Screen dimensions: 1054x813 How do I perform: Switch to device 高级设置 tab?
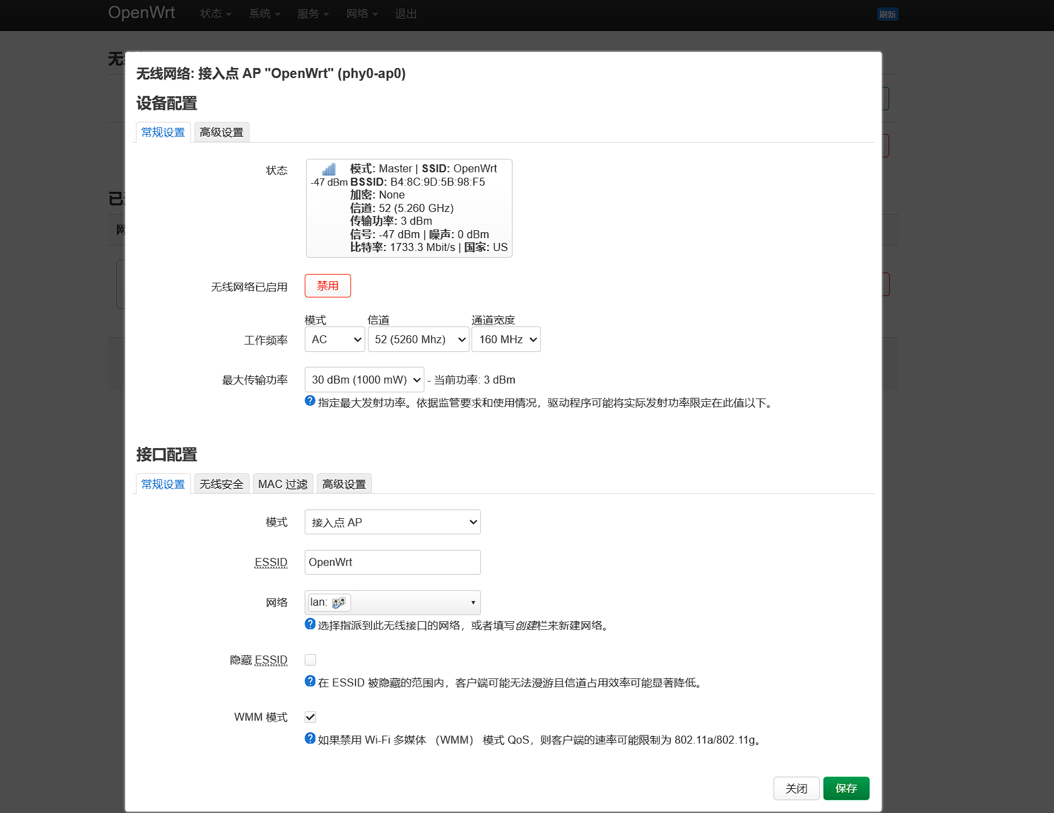click(221, 133)
